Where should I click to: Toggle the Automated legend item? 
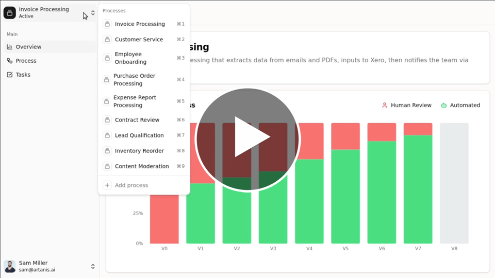pyautogui.click(x=460, y=105)
